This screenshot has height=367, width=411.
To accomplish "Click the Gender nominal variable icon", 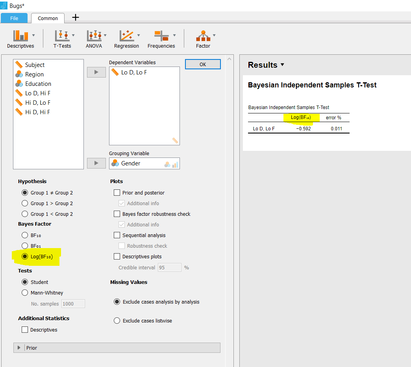I will (115, 163).
